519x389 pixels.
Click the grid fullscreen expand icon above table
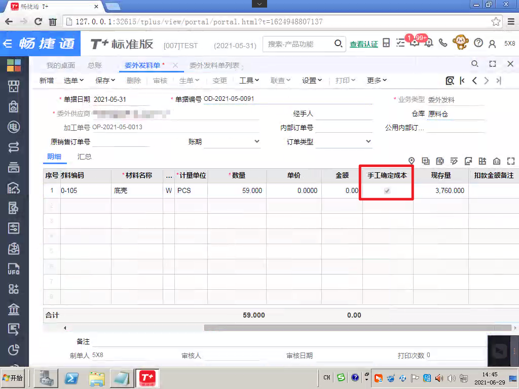pyautogui.click(x=511, y=161)
